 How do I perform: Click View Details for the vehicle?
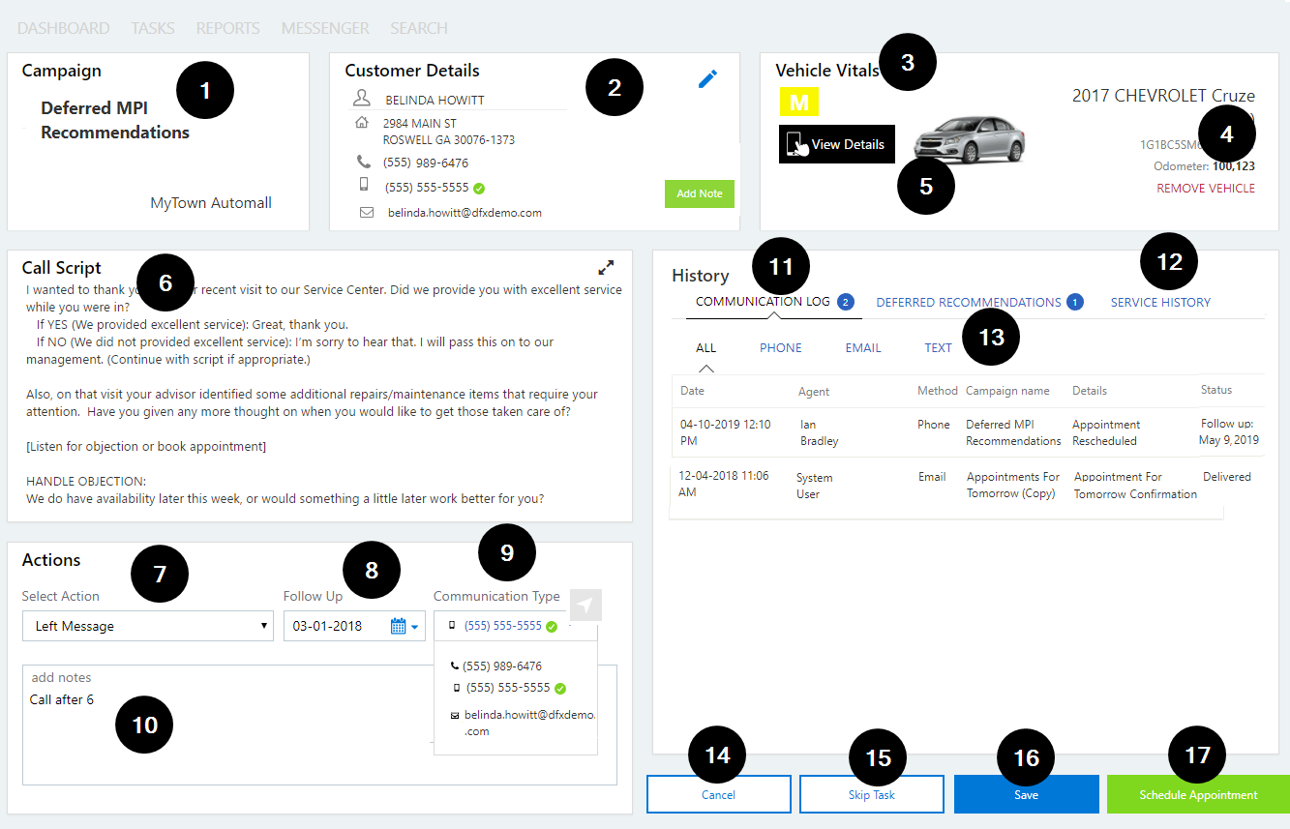[x=837, y=144]
